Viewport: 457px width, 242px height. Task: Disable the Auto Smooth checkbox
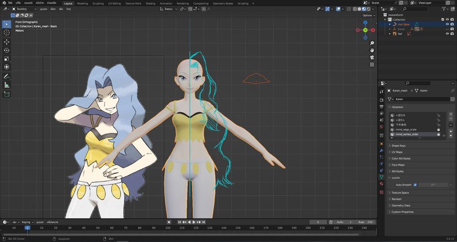pyautogui.click(x=415, y=185)
